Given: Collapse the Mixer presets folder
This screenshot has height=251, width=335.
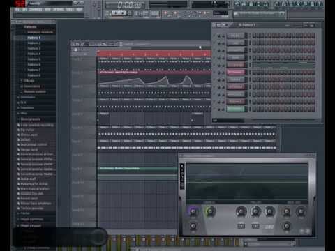Looking at the screenshot, I should 30,119.
